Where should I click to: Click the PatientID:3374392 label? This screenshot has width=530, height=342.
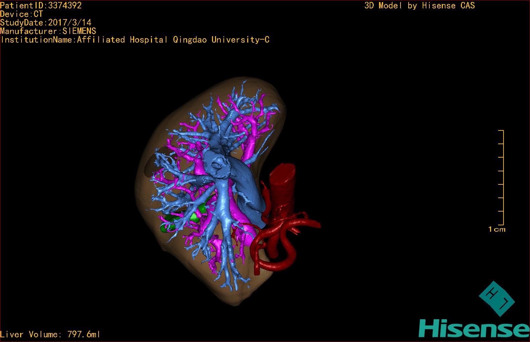pyautogui.click(x=41, y=5)
